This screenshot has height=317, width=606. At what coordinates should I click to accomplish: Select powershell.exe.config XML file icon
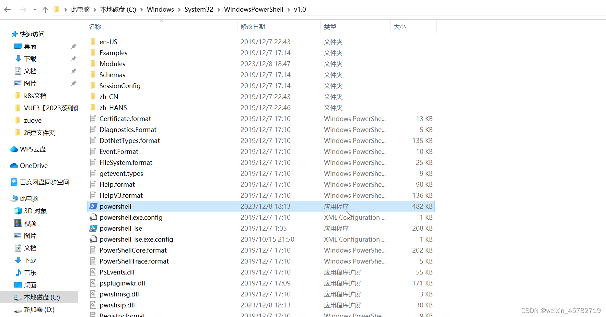click(x=93, y=217)
